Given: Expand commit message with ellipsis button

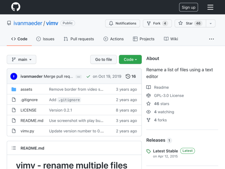Looking at the screenshot, I should coord(78,77).
